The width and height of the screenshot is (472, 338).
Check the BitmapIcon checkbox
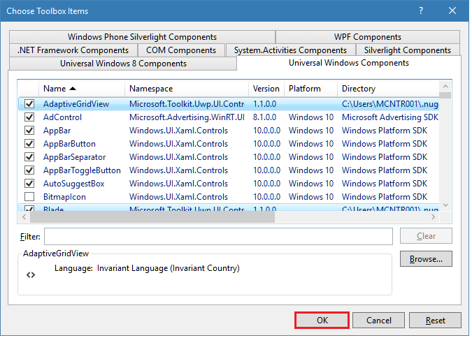click(29, 197)
